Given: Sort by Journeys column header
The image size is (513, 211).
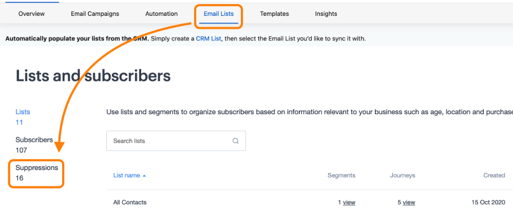Looking at the screenshot, I should [x=403, y=176].
